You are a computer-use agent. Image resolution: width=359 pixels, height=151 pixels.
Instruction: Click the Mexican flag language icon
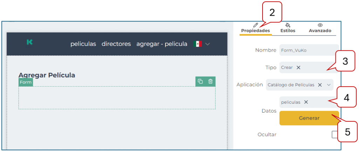197,44
